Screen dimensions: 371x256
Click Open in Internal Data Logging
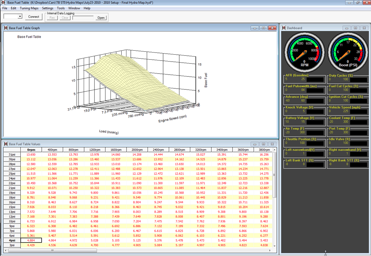coord(101,18)
